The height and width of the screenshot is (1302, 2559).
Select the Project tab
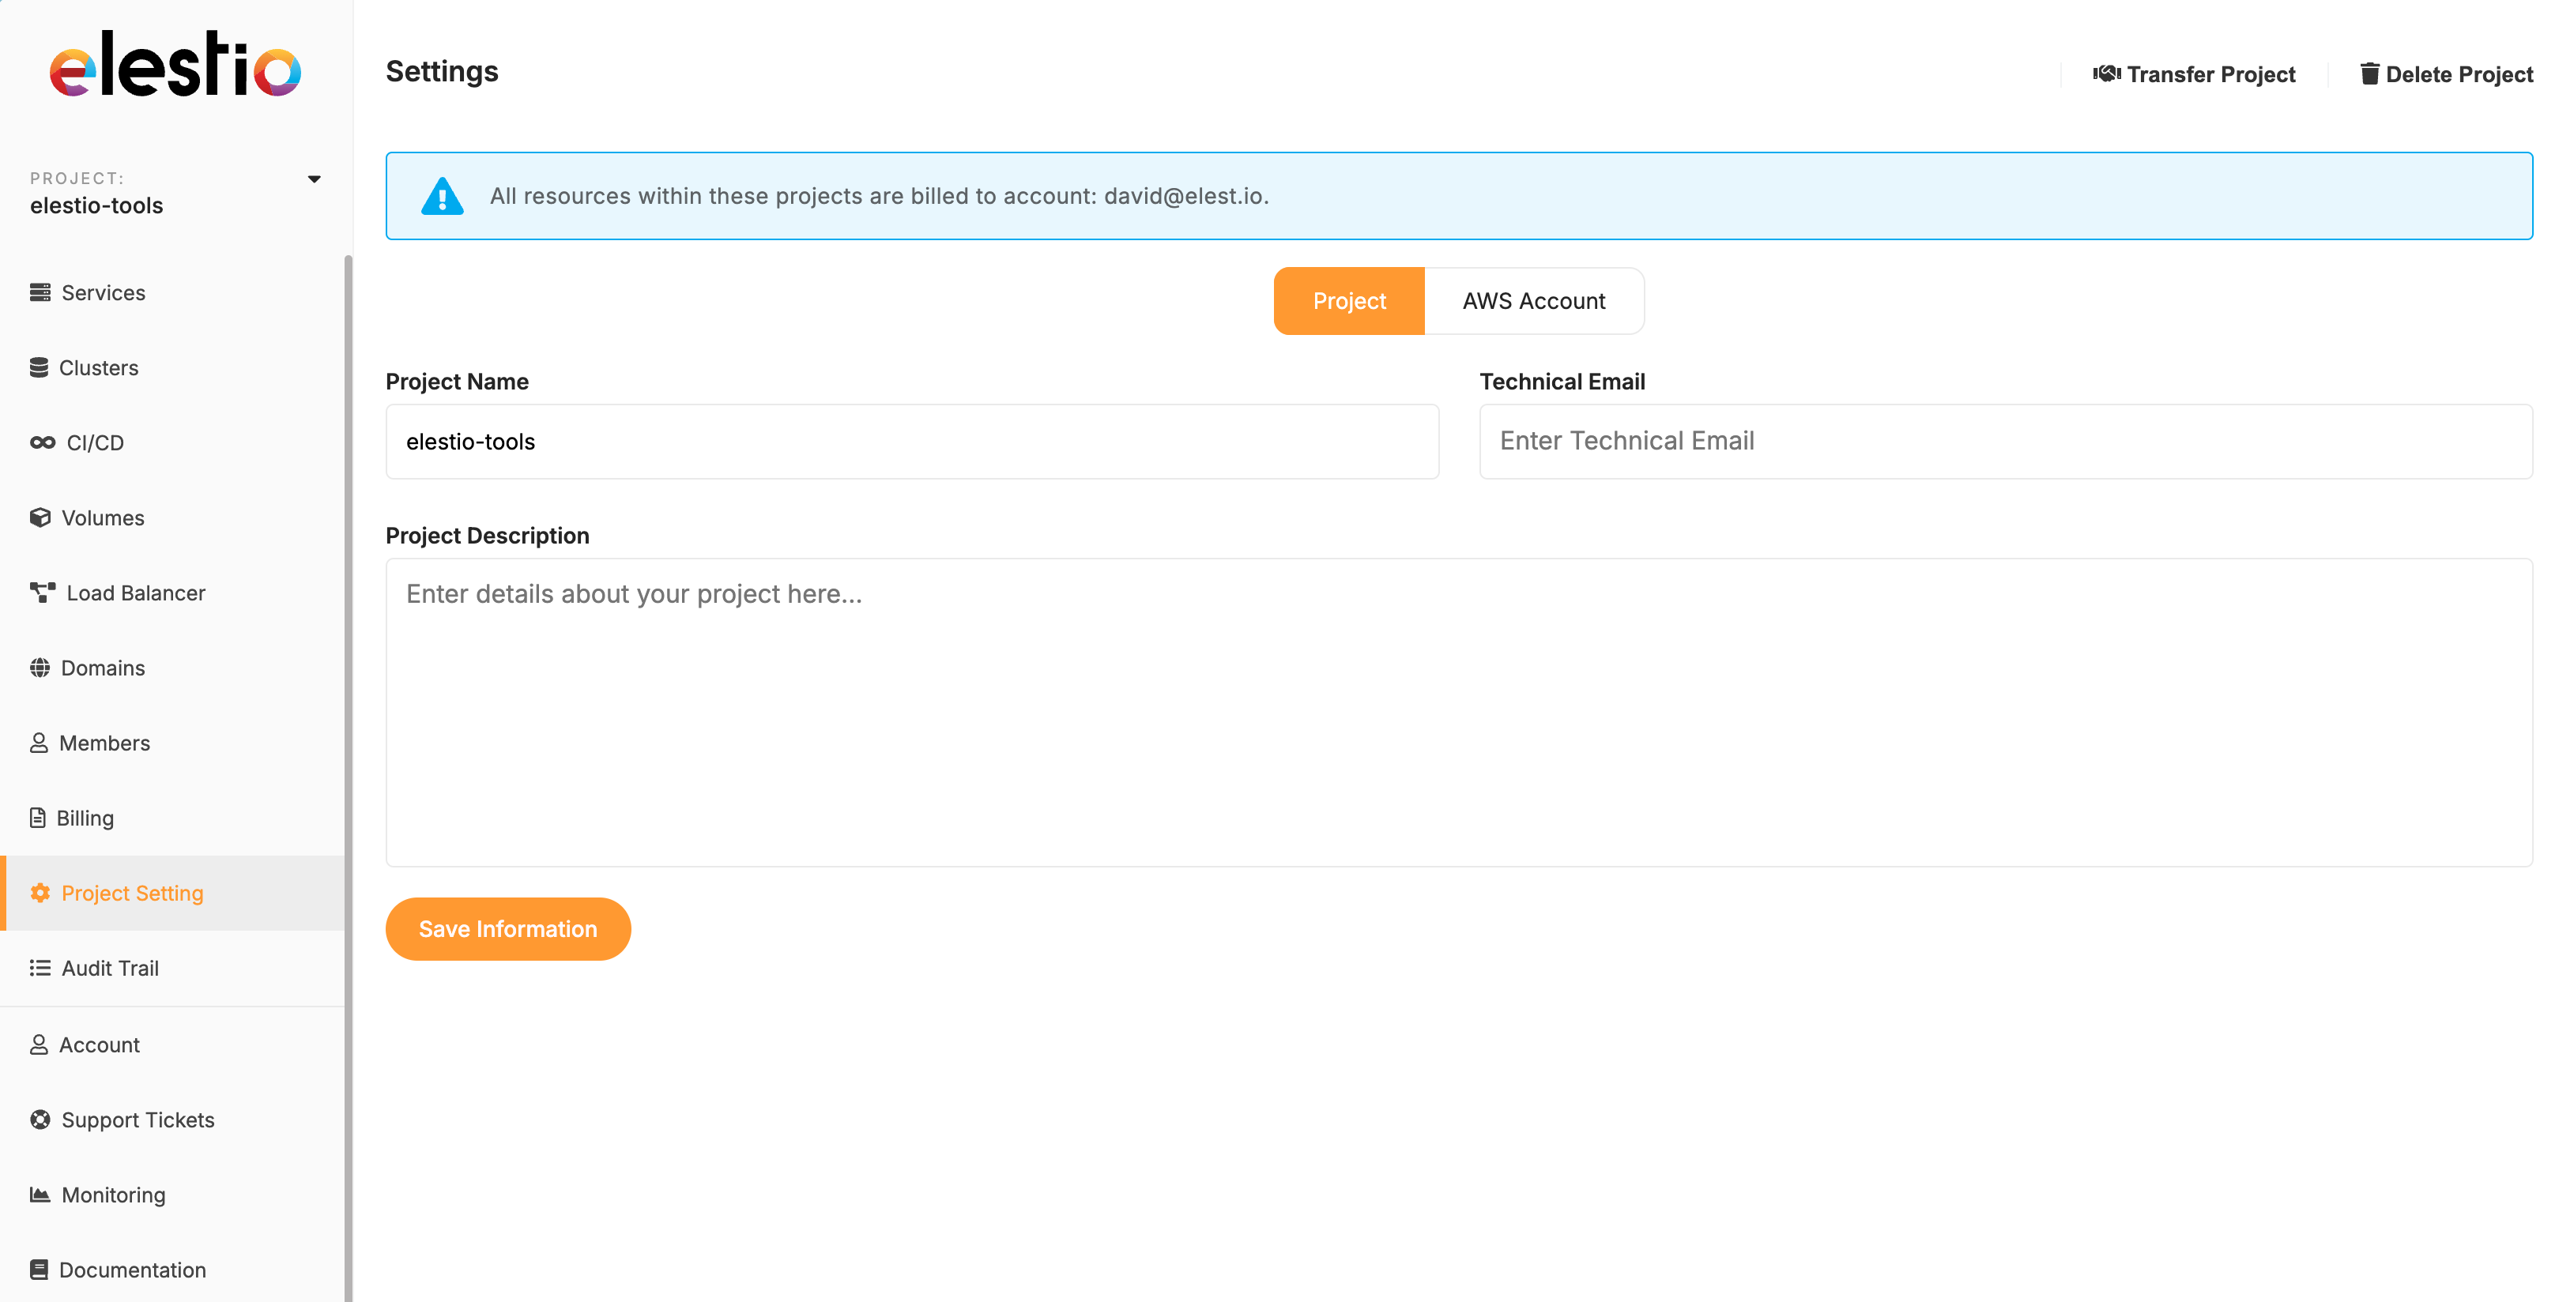coord(1348,301)
